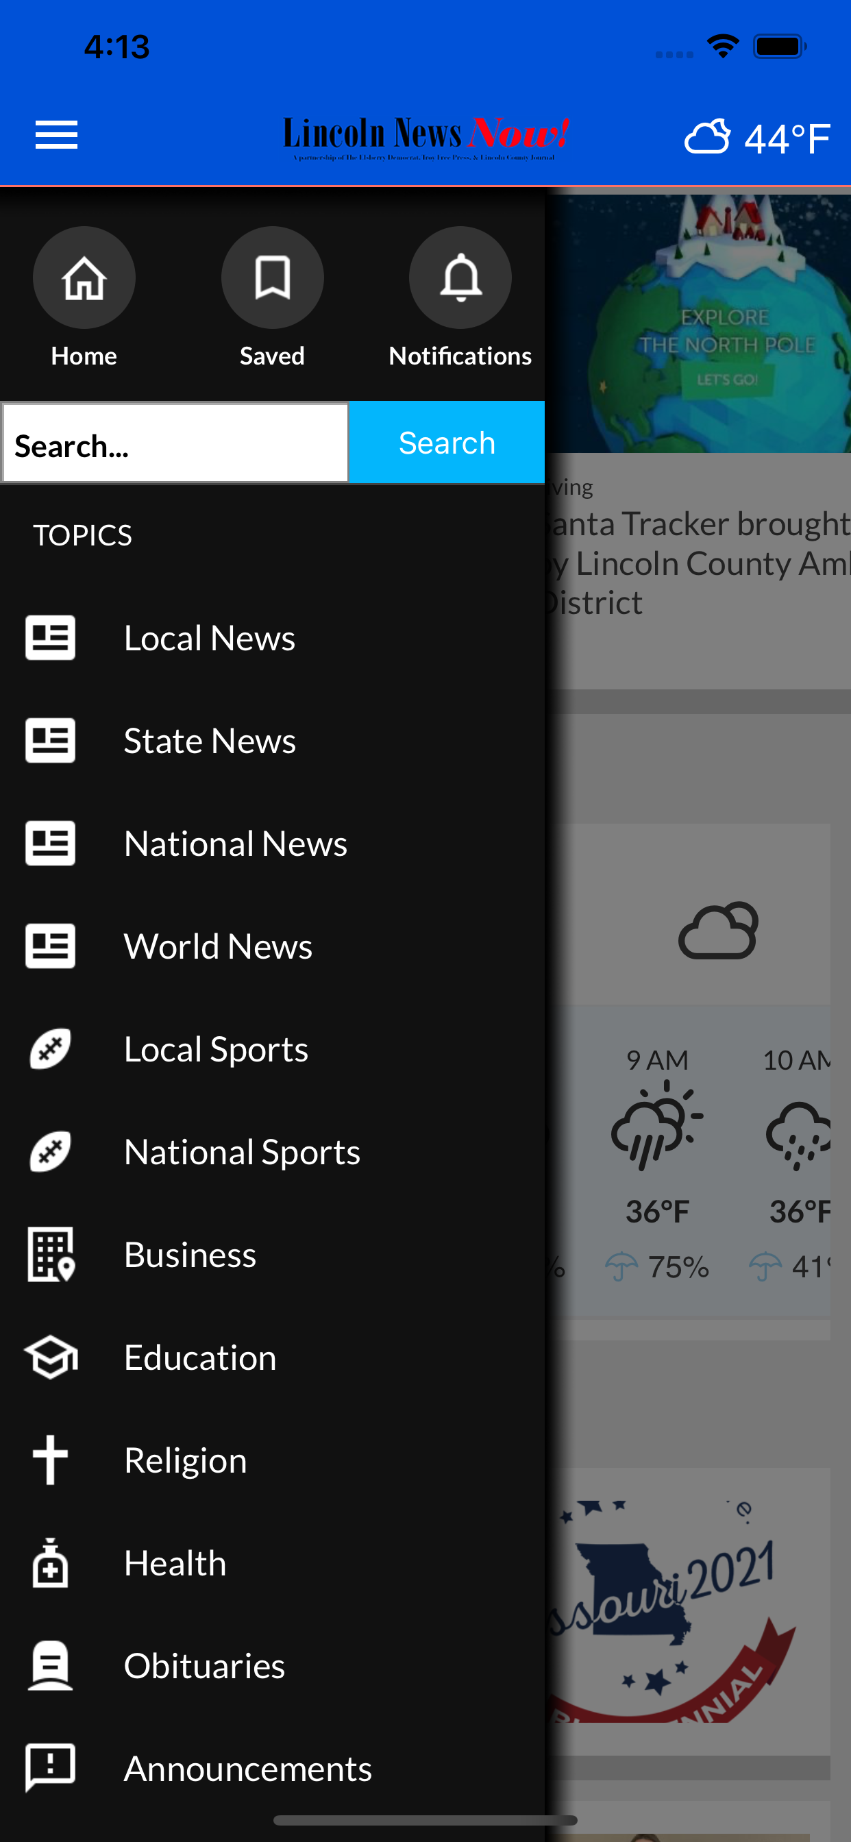Go to Home via house icon
851x1842 pixels.
[84, 278]
